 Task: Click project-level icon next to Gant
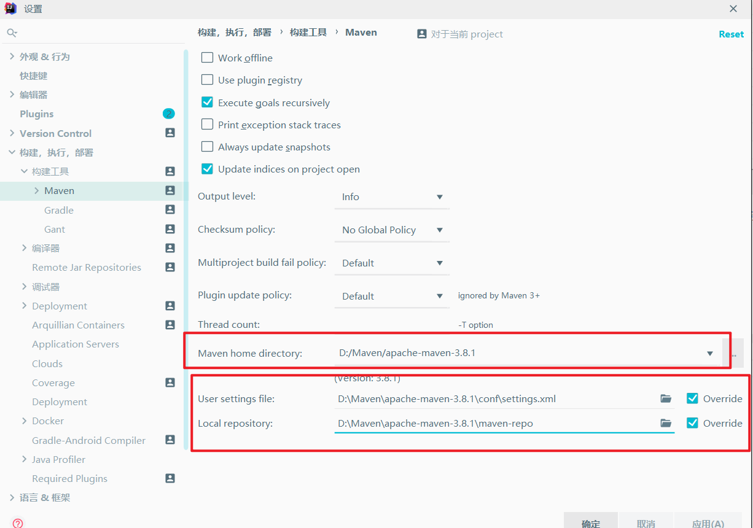(170, 229)
